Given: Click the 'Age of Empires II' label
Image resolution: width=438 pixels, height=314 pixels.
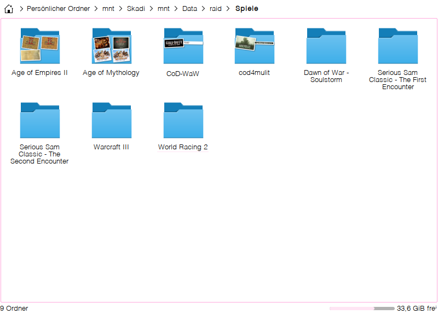Looking at the screenshot, I should pyautogui.click(x=39, y=73).
